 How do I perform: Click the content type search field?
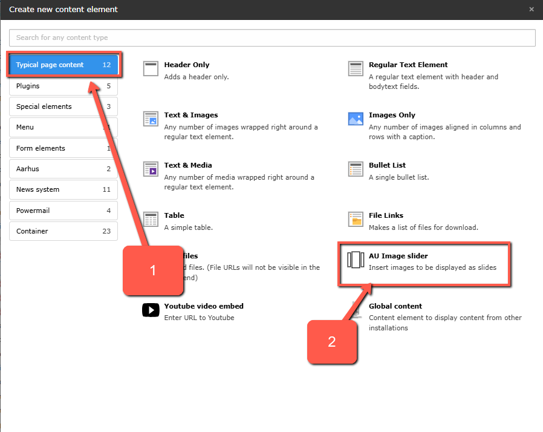click(x=272, y=38)
